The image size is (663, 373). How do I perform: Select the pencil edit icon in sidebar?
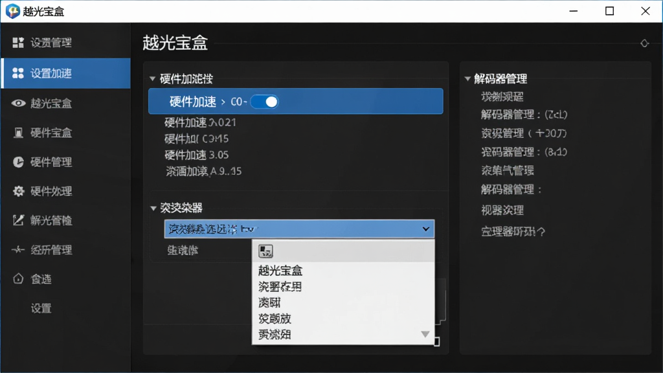click(x=18, y=220)
